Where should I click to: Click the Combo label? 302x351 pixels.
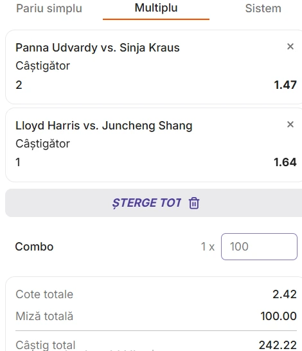[34, 247]
